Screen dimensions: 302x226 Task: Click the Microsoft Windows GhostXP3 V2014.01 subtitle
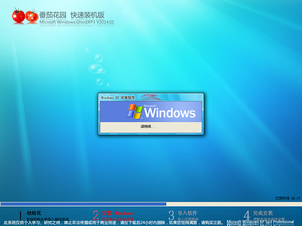(77, 22)
